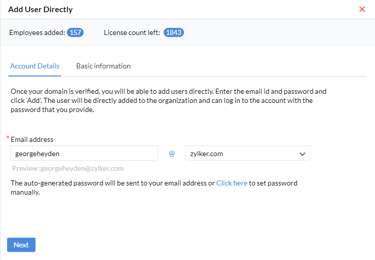Open the Basic information tab

click(x=103, y=66)
